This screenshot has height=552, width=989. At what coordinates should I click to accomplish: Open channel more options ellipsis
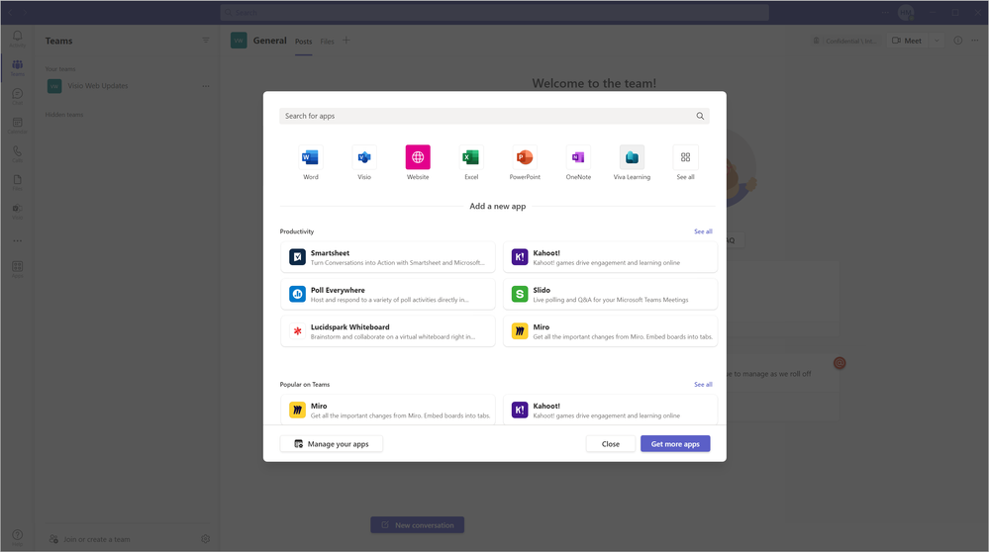(x=975, y=41)
